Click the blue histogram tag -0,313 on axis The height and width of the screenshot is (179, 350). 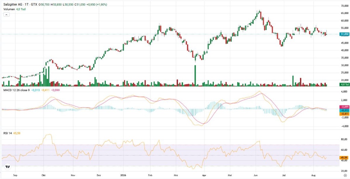tap(344, 111)
